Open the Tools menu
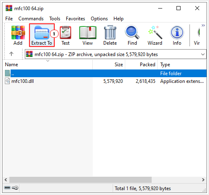The height and width of the screenshot is (195, 209). 54,19
